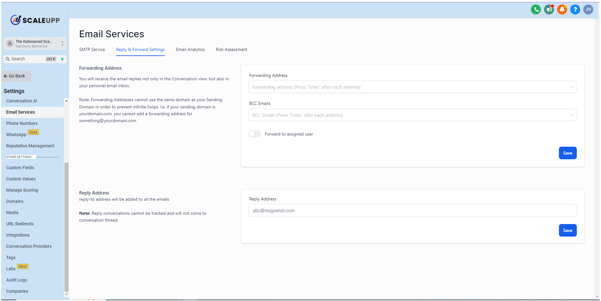Open the account location switcher chevron
601x301 pixels.
62,44
